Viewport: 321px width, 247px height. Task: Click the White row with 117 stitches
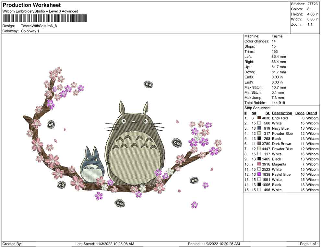click(x=281, y=154)
